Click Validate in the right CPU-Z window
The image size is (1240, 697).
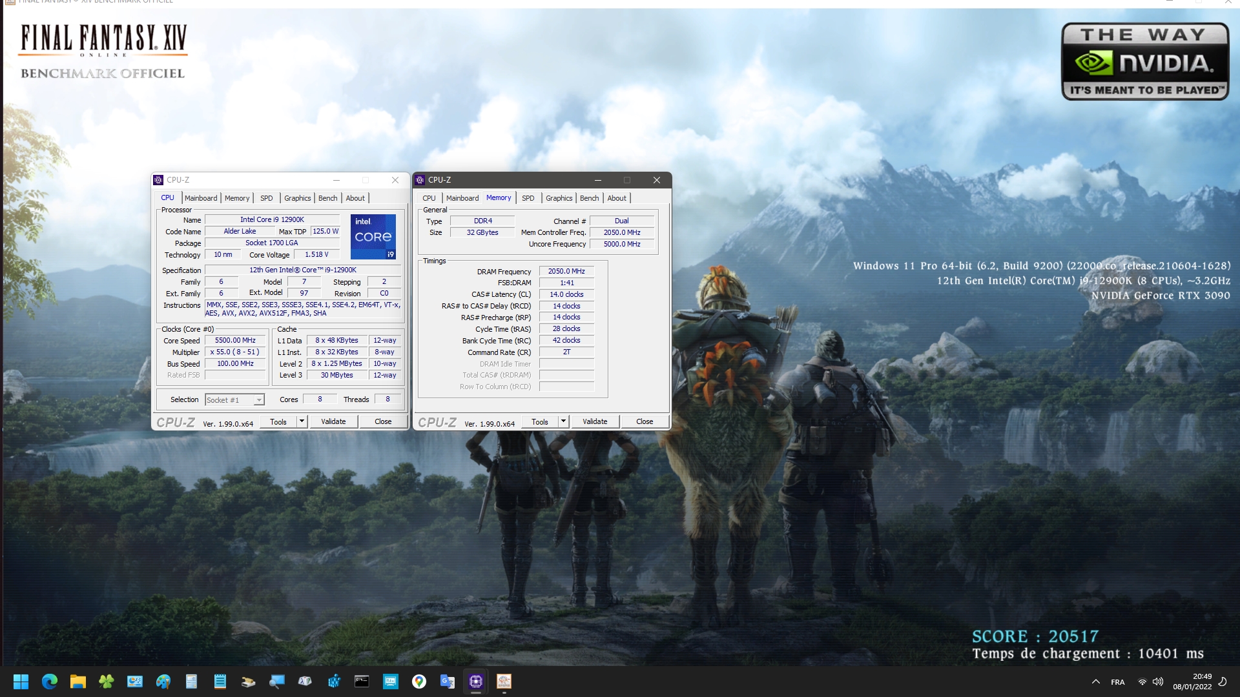click(595, 421)
